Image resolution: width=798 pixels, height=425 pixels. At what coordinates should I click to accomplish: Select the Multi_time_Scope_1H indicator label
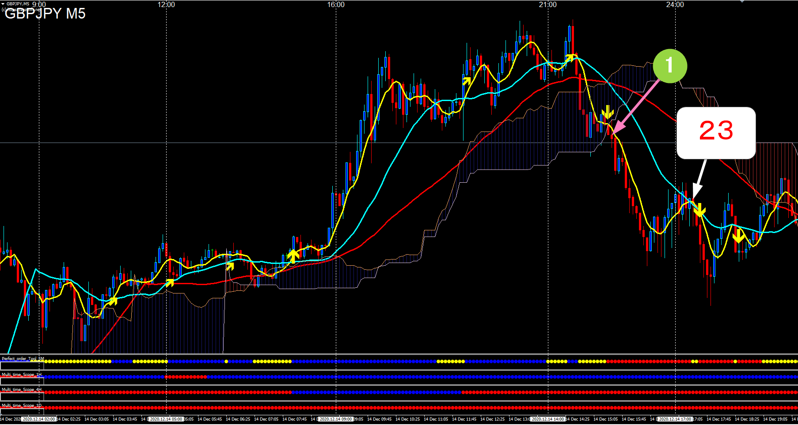click(x=22, y=374)
